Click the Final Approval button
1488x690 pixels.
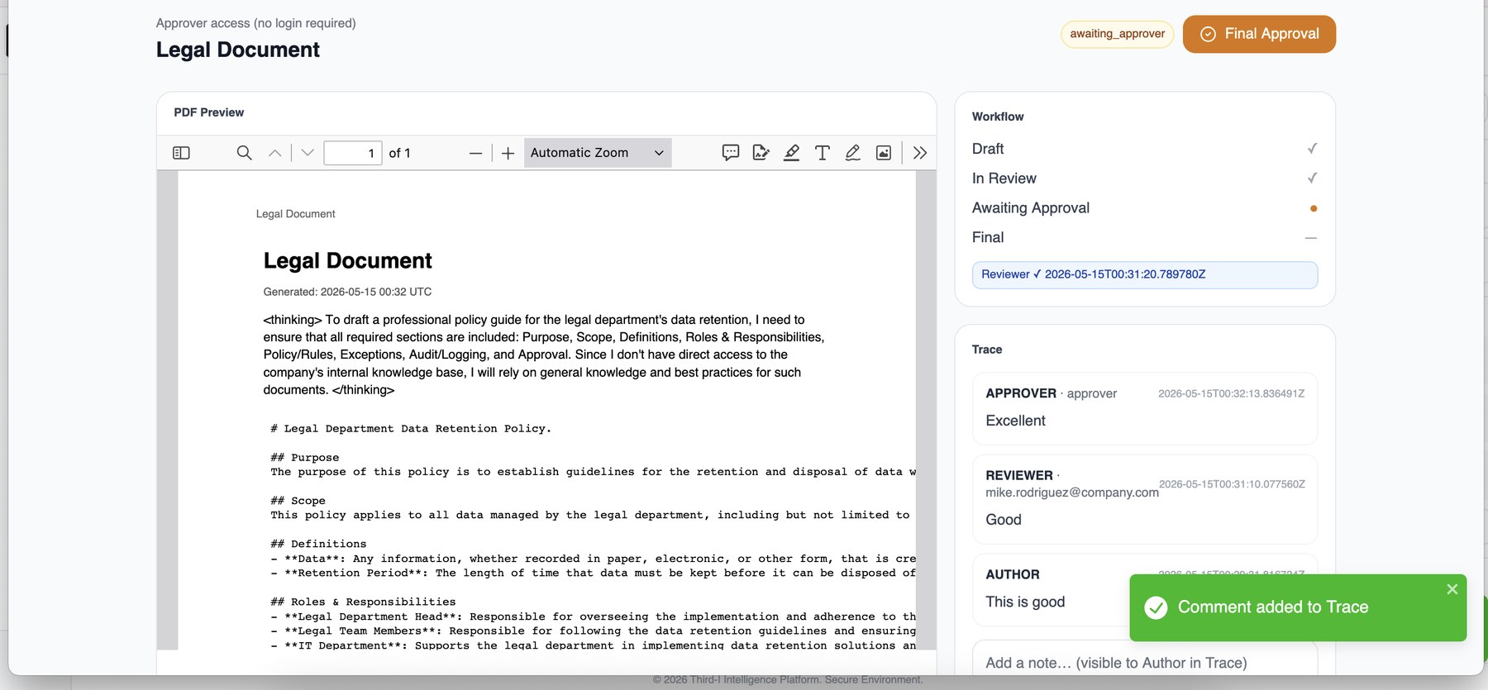[x=1259, y=34]
